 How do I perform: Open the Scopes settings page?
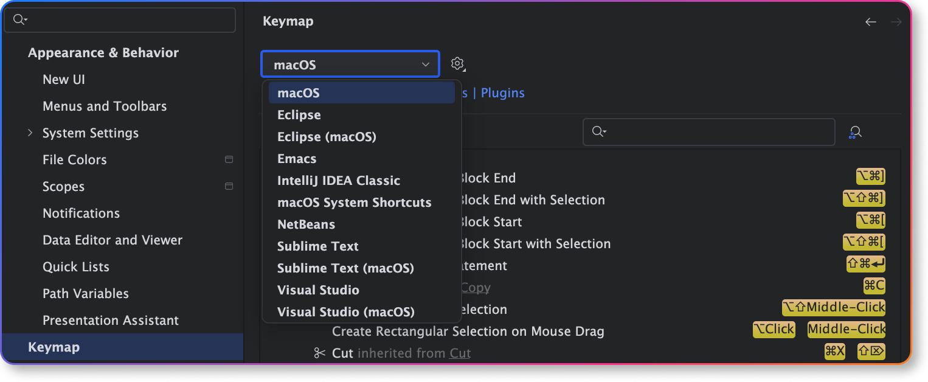(x=64, y=187)
